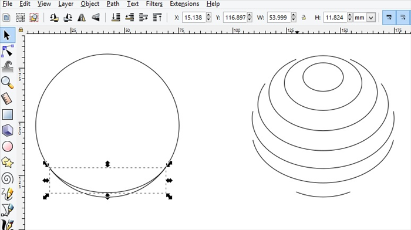Open the View menu
411x230 pixels.
(44, 4)
